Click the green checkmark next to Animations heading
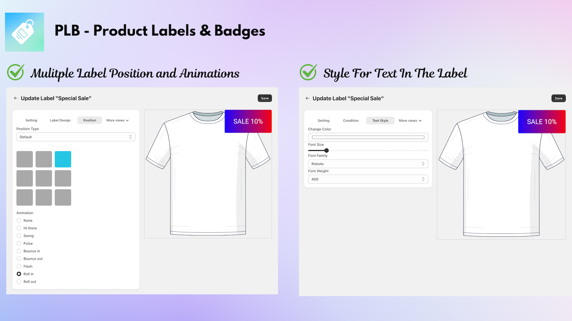The width and height of the screenshot is (572, 321). tap(15, 72)
